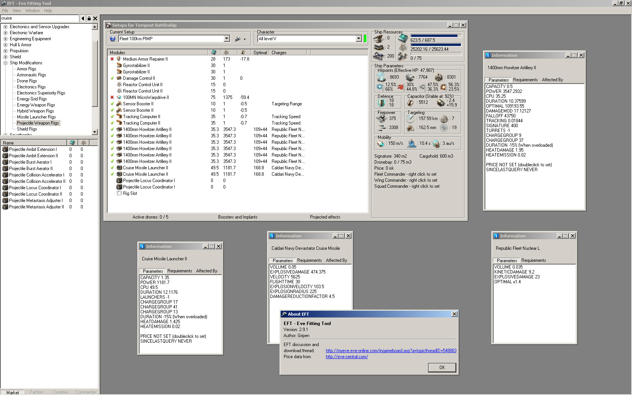Click the shield hitpoints icon in Ship Parameters
The image size is (632, 395).
point(381,77)
